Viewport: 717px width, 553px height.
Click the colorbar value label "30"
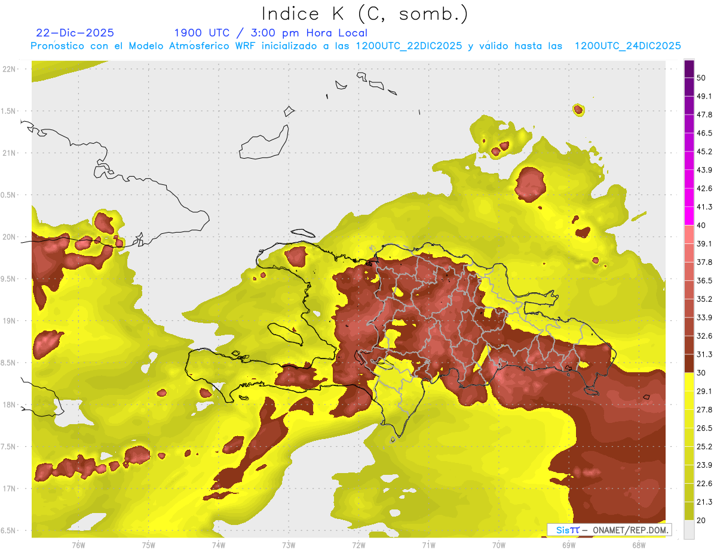coord(701,373)
